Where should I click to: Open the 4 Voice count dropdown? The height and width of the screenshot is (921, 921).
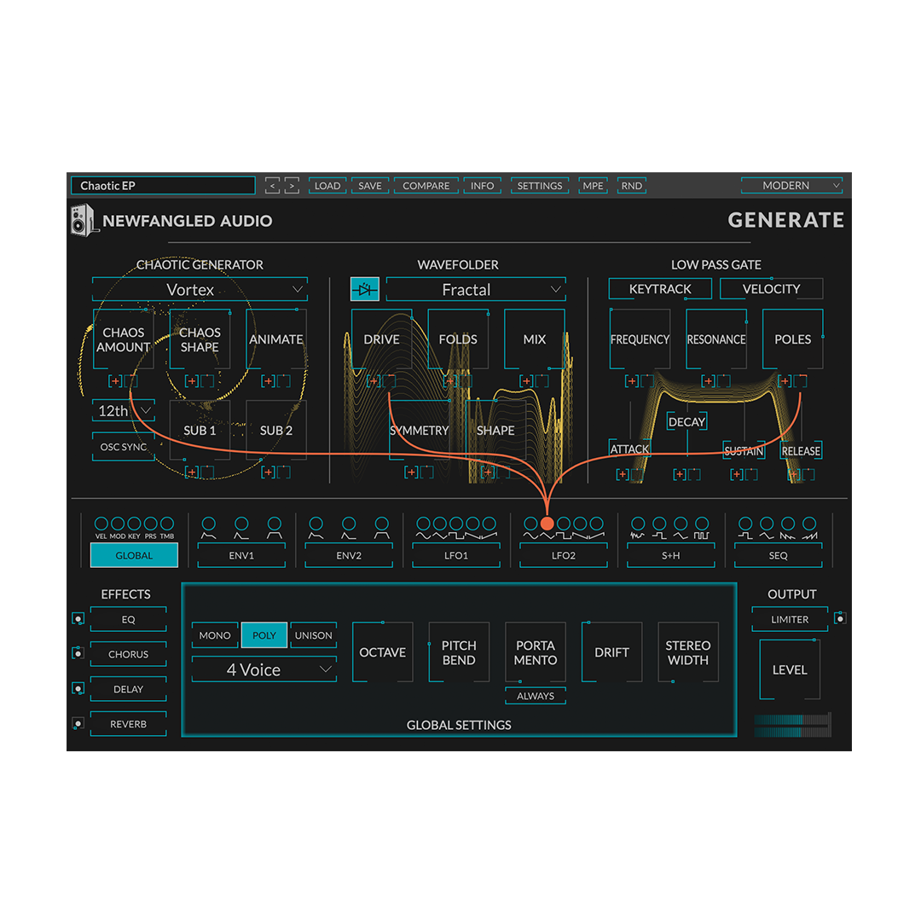(264, 669)
